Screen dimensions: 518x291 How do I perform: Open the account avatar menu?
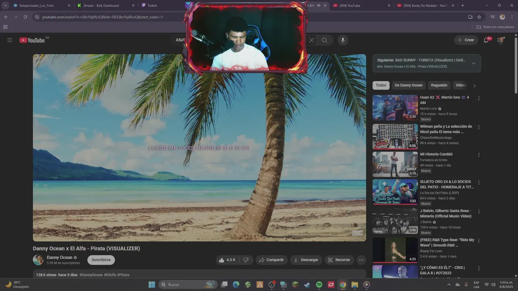(501, 40)
